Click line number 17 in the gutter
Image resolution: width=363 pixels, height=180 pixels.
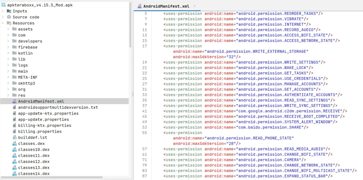coord(145,46)
